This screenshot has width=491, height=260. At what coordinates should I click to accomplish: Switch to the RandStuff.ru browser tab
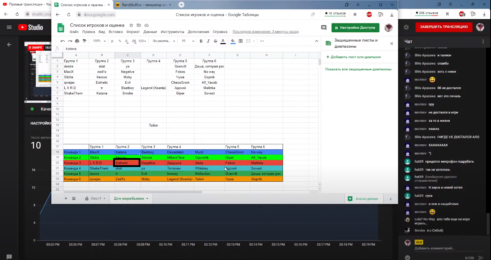point(144,5)
